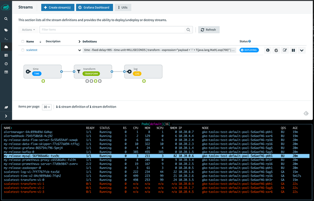Toggle select-all checkbox in Name header

pos(23,42)
